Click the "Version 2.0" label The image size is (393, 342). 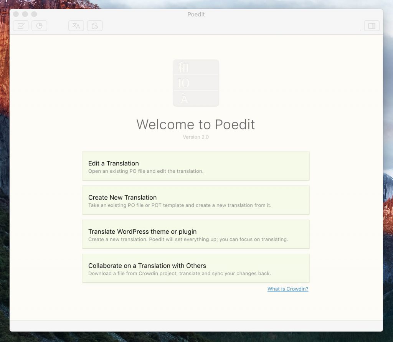[x=196, y=137]
